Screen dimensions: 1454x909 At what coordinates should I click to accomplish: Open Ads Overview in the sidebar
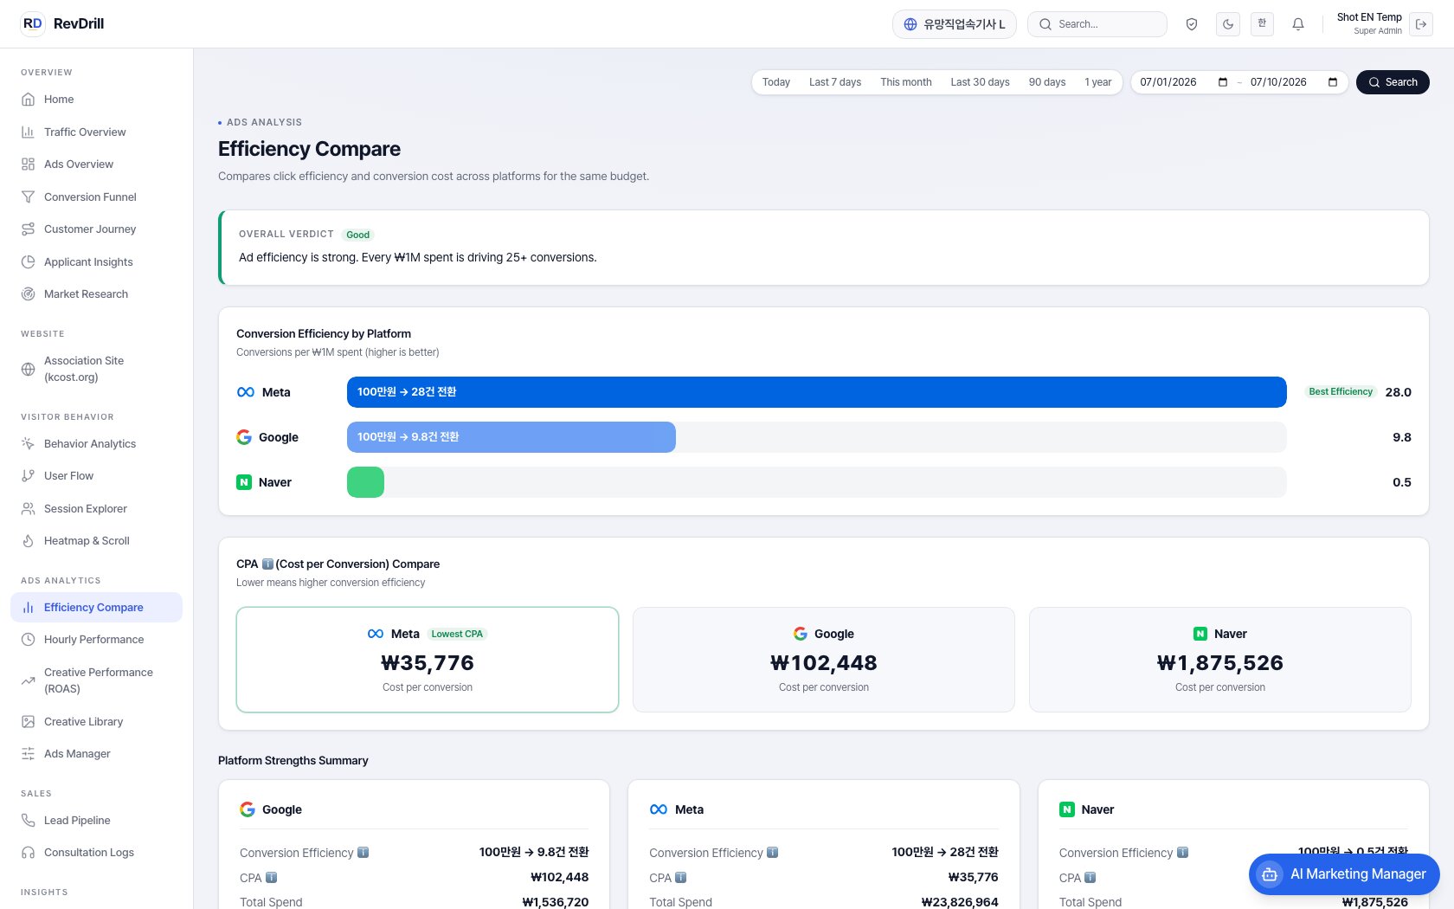96,164
